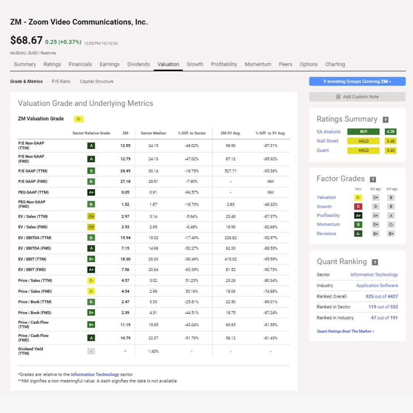Open the Momentum tab

258,64
